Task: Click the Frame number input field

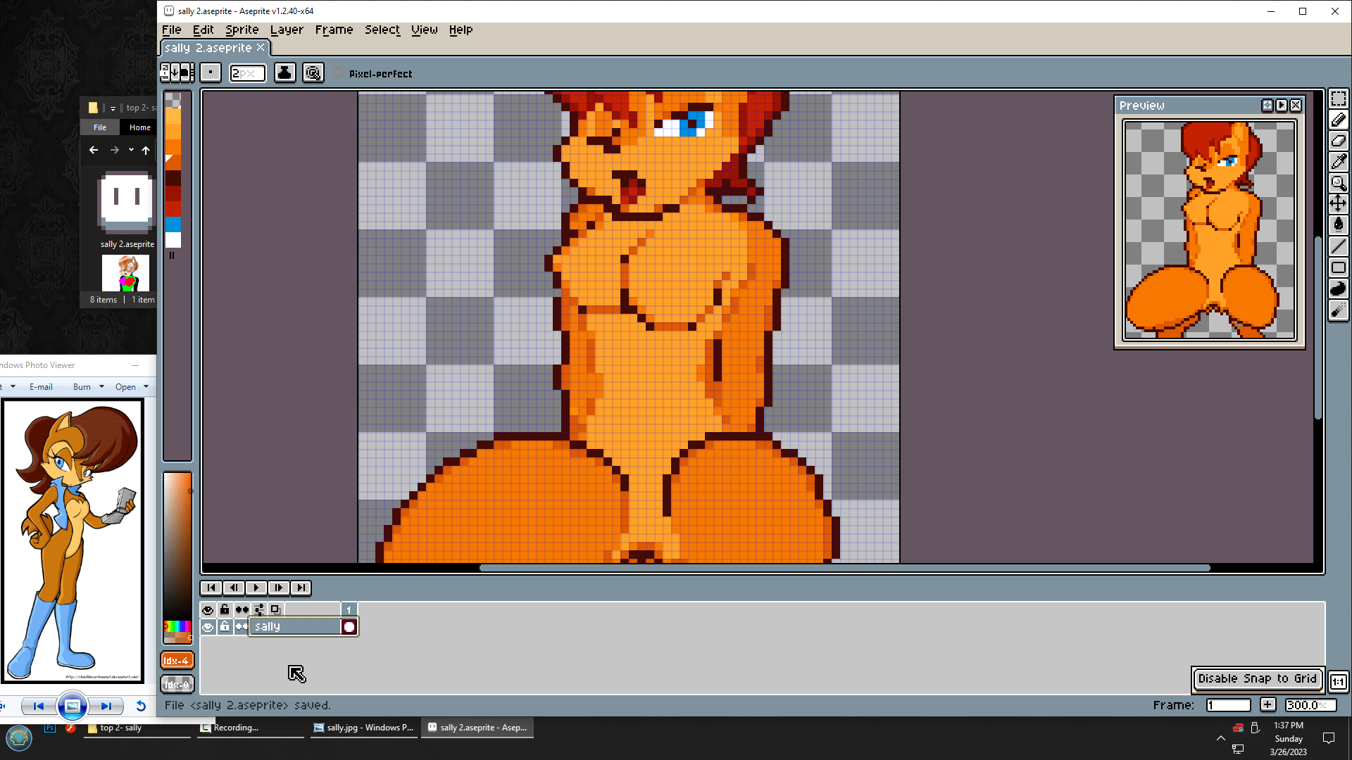Action: pos(1228,705)
